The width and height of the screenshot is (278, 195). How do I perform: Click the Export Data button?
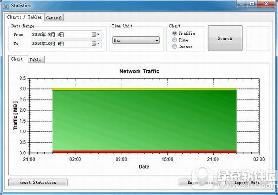(x=200, y=182)
